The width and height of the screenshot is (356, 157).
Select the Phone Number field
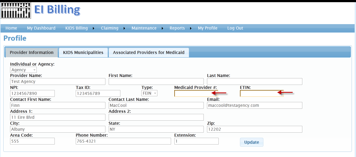click(123, 141)
